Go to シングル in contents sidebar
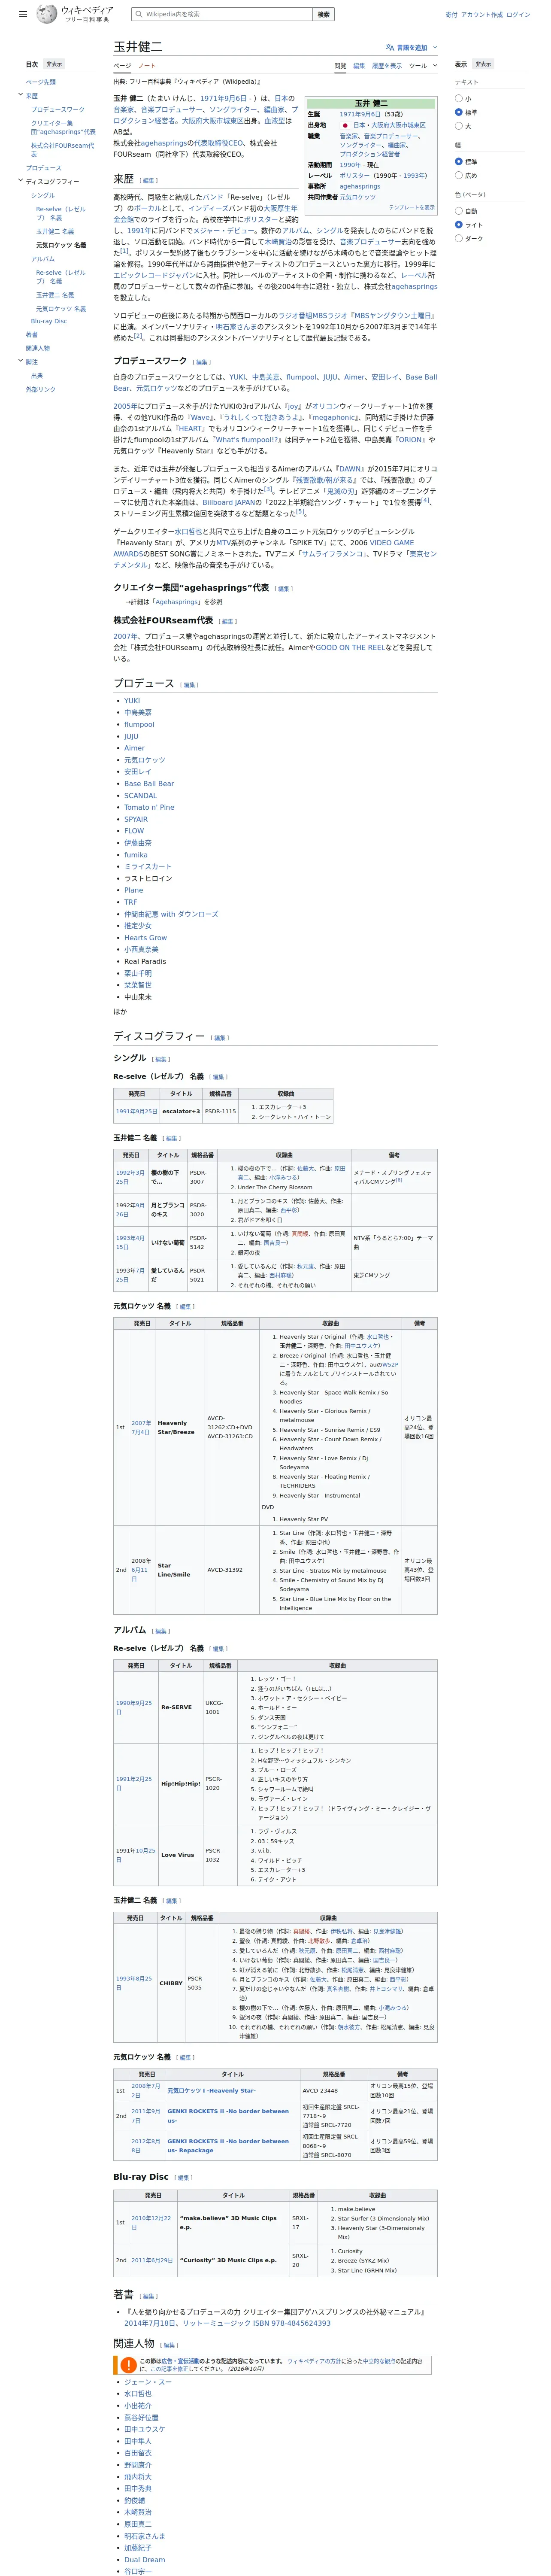This screenshot has height=2576, width=551. 43,195
